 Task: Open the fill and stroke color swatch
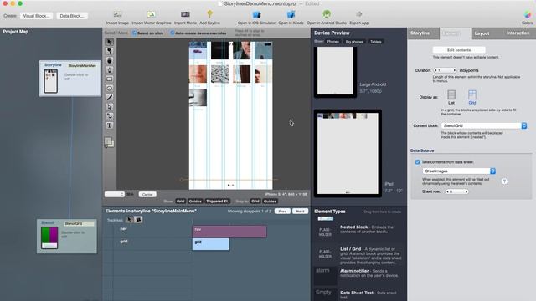[109, 142]
